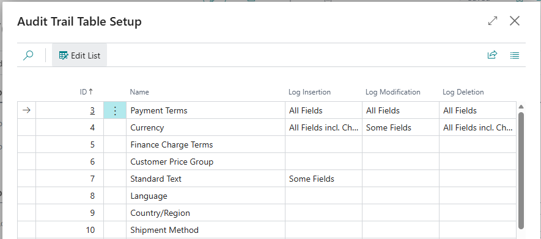Click ID cell with value 6
Viewport: 541px width, 239px height.
point(70,162)
